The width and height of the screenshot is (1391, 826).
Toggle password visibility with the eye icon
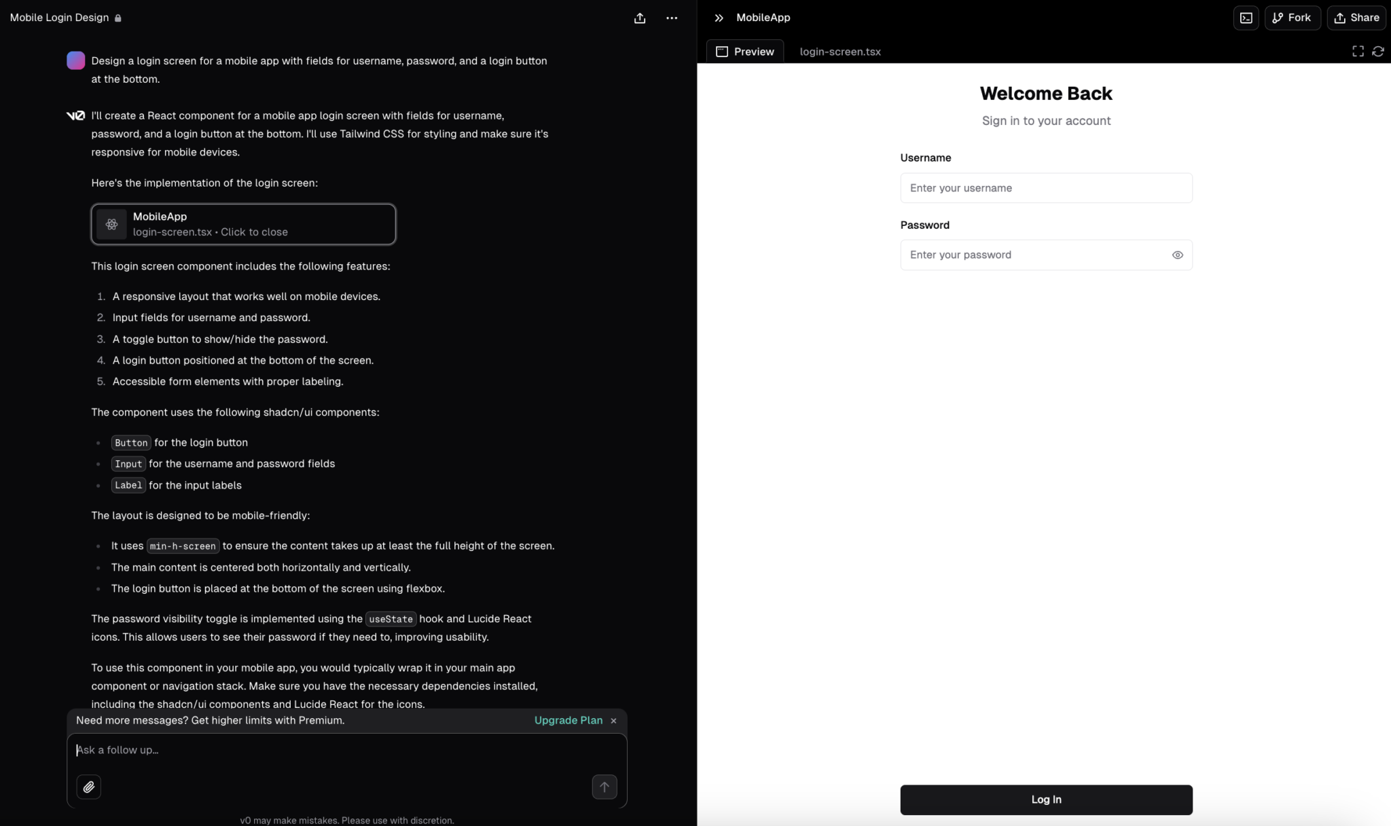tap(1178, 255)
